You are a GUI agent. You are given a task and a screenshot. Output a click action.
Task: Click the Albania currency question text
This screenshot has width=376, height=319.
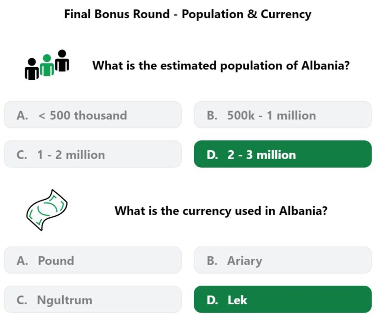[x=221, y=211]
